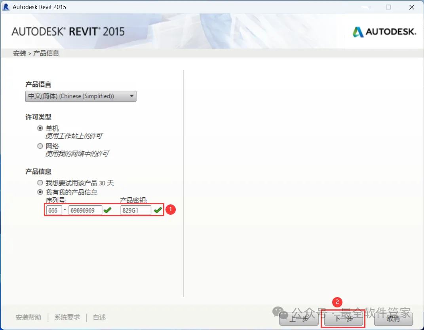The image size is (424, 330).
Task: Click the 序列号 label
Action: pos(56,200)
